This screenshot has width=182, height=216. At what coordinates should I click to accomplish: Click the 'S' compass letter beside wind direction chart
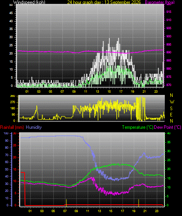pyautogui.click(x=171, y=109)
